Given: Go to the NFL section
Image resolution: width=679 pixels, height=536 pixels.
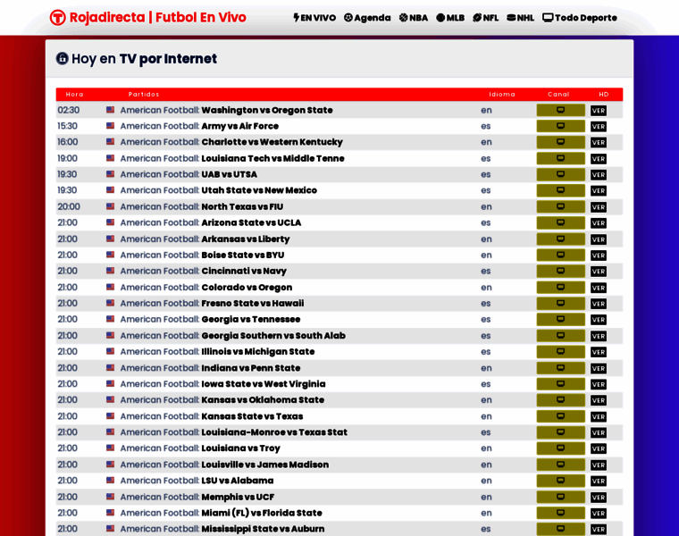Looking at the screenshot, I should 485,18.
